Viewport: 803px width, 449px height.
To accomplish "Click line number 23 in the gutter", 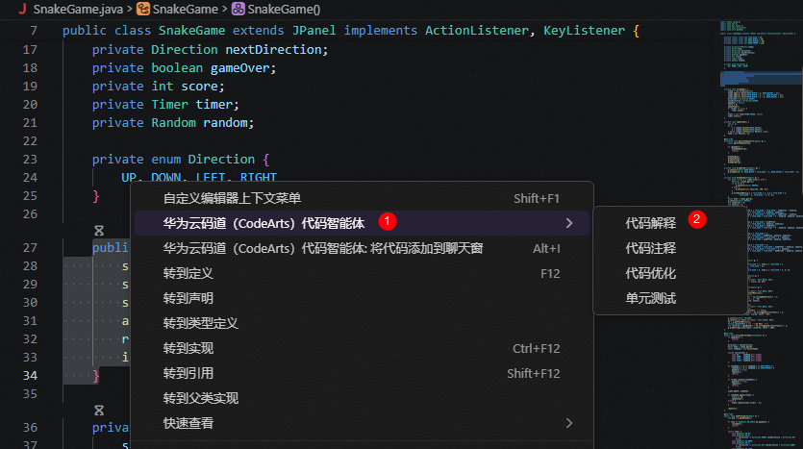I will [x=30, y=160].
